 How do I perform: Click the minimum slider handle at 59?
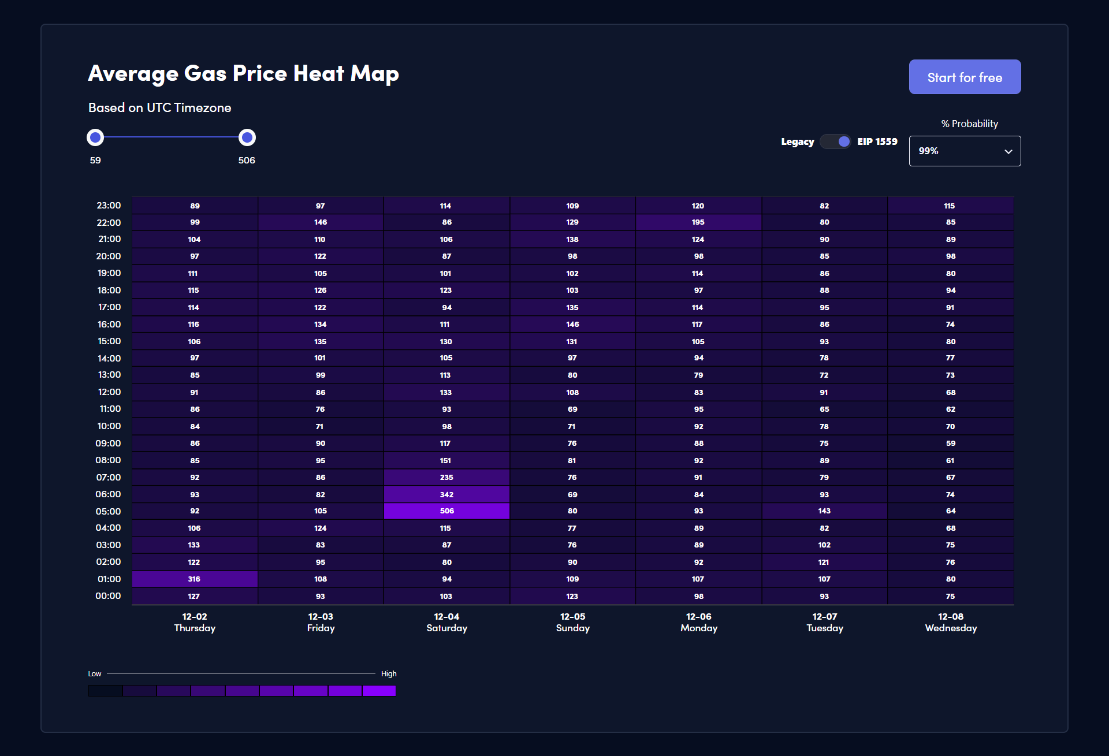(x=95, y=137)
